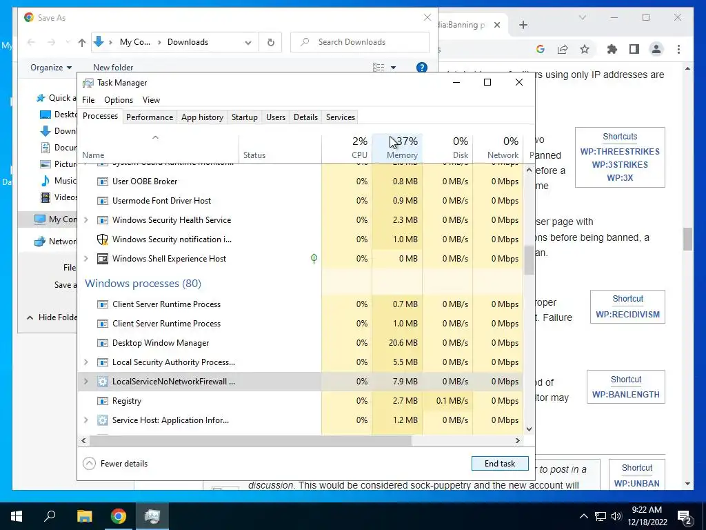Expand the Local Security Authority Process row
The height and width of the screenshot is (530, 706).
[86, 362]
